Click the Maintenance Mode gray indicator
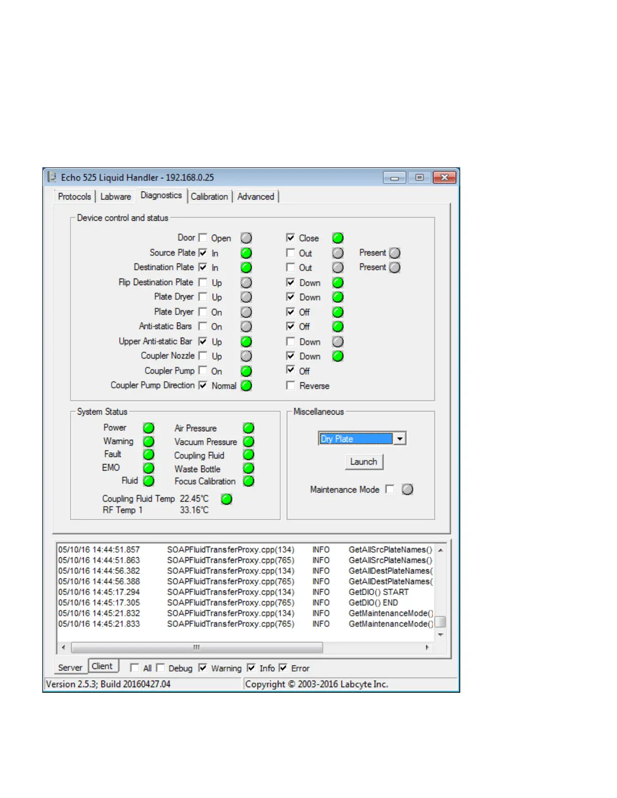Screen dimensions: 617x798 408,489
